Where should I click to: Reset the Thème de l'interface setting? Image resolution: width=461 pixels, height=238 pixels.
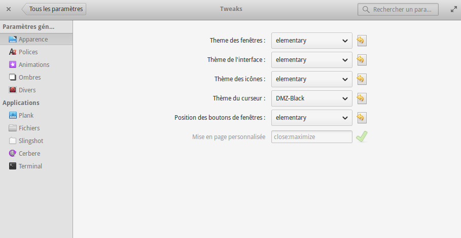[x=362, y=60]
